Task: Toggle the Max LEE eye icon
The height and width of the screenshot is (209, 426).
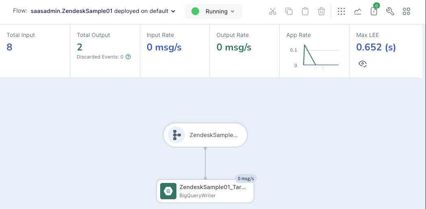Action: click(x=363, y=64)
